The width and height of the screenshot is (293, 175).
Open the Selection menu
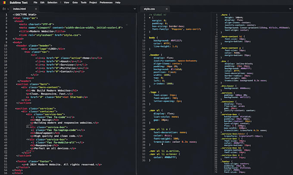[52, 3]
